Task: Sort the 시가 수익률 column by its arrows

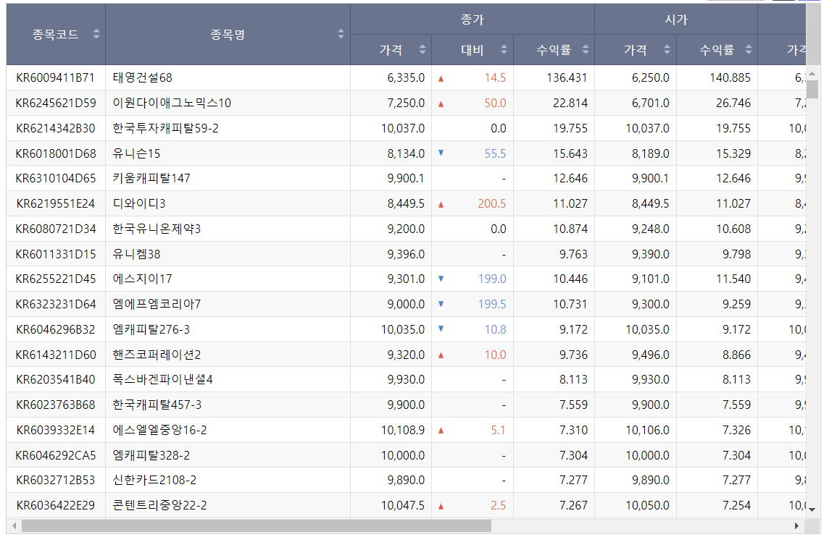Action: point(749,49)
